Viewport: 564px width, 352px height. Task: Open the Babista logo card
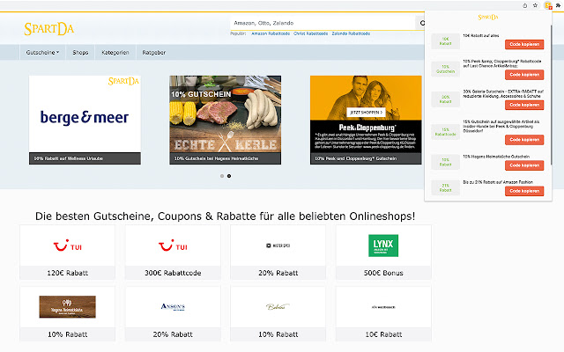[278, 307]
